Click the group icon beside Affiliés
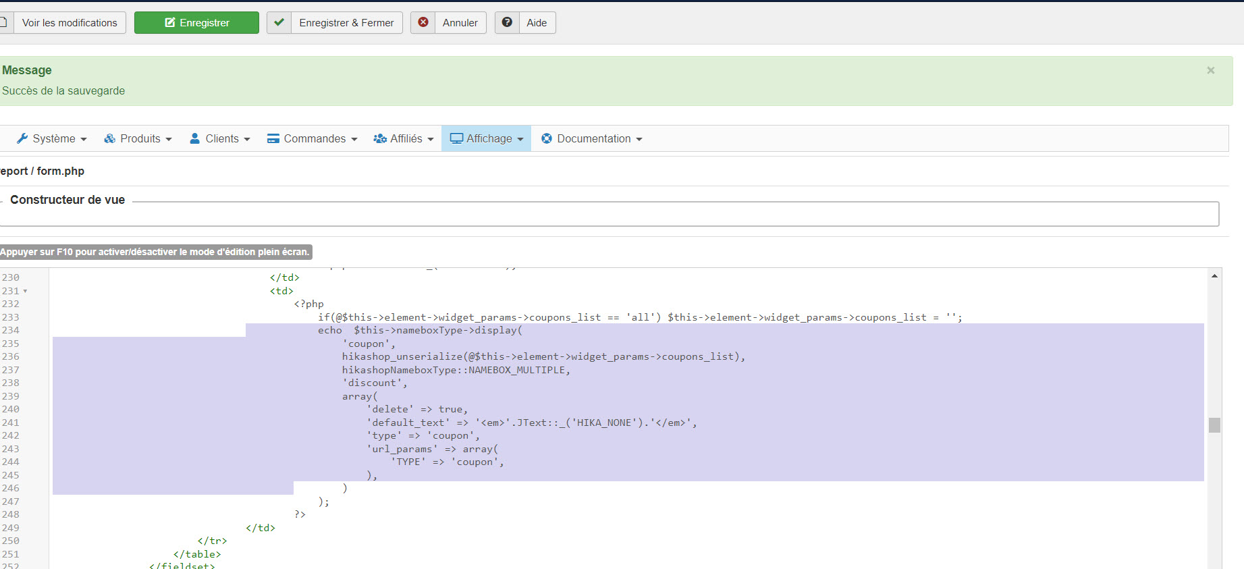Screen dimensions: 1244x569 [380, 138]
